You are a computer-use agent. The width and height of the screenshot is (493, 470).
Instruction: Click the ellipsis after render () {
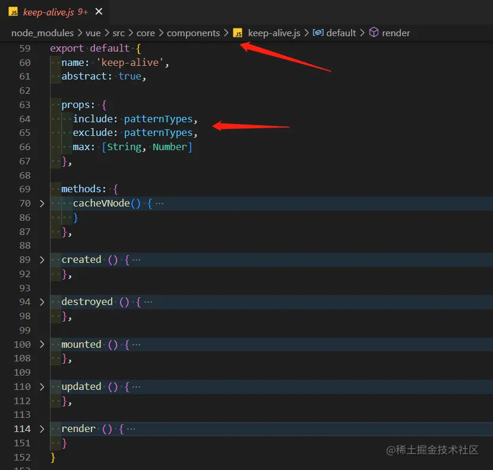tap(131, 429)
